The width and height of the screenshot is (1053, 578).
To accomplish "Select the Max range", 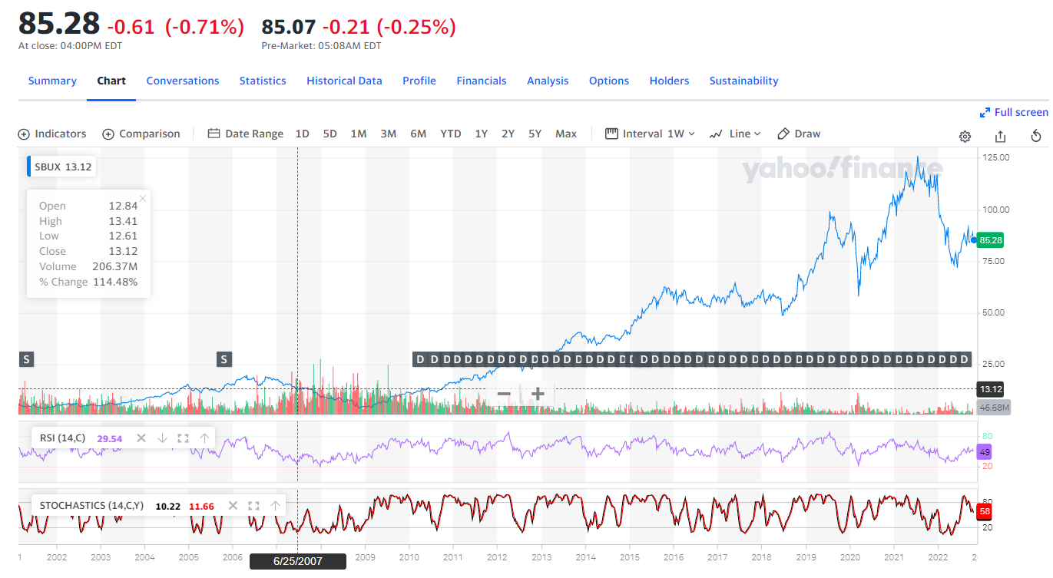I will pyautogui.click(x=566, y=134).
